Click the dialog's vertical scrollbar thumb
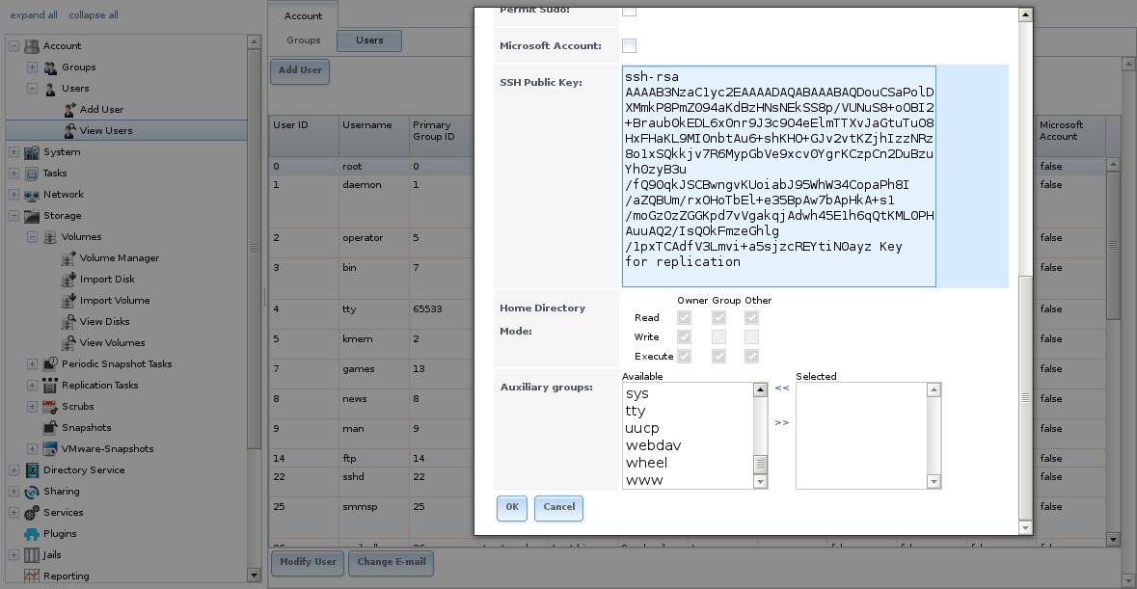 tap(1025, 395)
